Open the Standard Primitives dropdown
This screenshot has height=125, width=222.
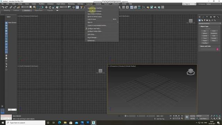pos(210,24)
